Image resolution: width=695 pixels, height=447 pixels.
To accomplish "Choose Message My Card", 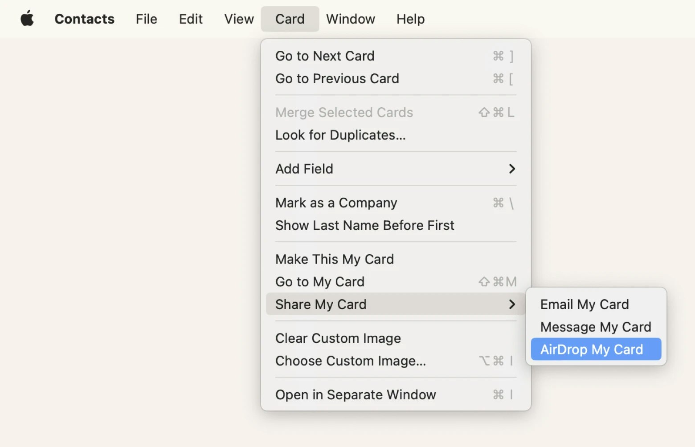I will pos(596,327).
